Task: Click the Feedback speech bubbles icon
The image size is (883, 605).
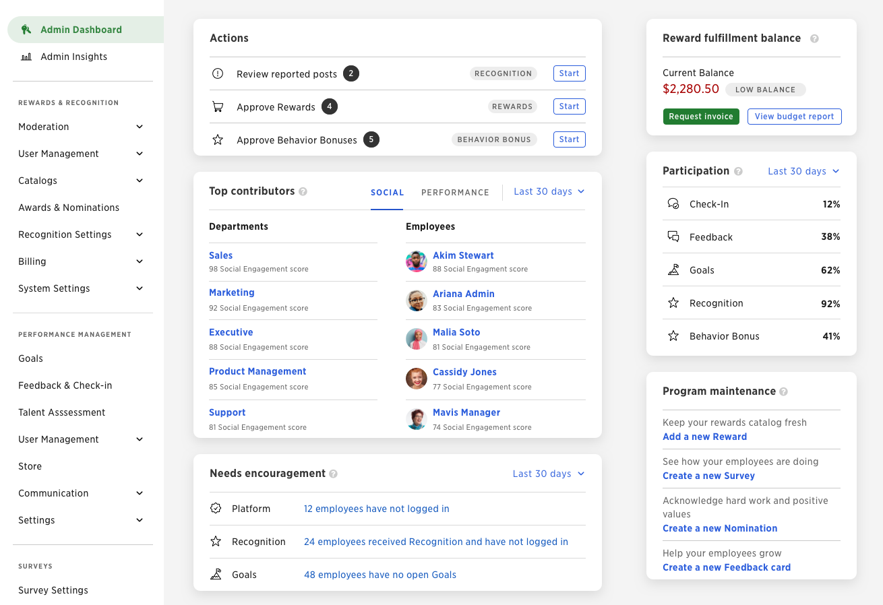Action: point(673,236)
